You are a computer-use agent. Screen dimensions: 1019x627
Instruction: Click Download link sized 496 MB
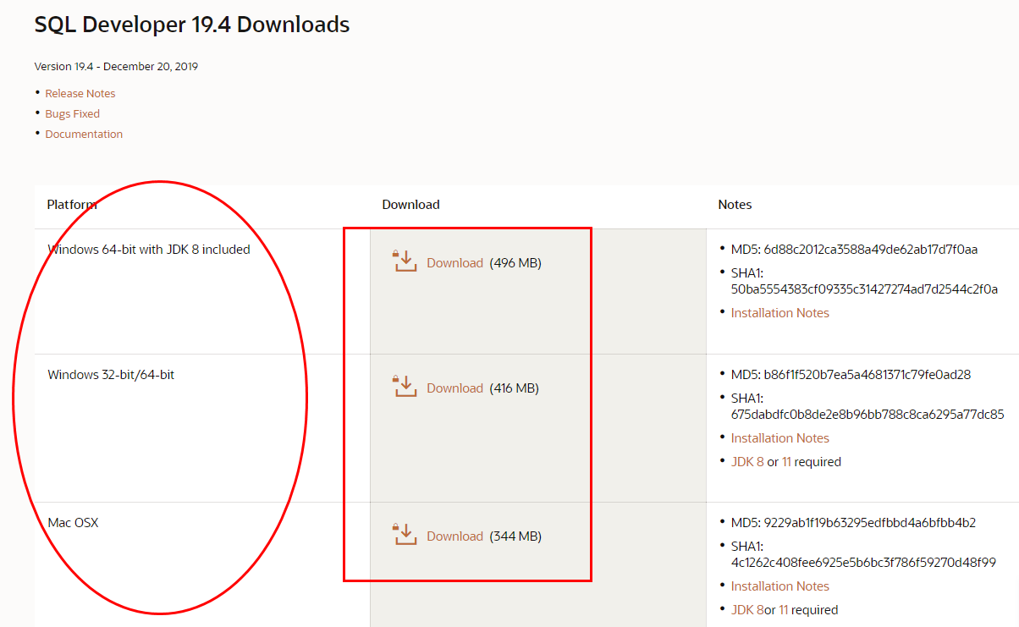pos(454,263)
